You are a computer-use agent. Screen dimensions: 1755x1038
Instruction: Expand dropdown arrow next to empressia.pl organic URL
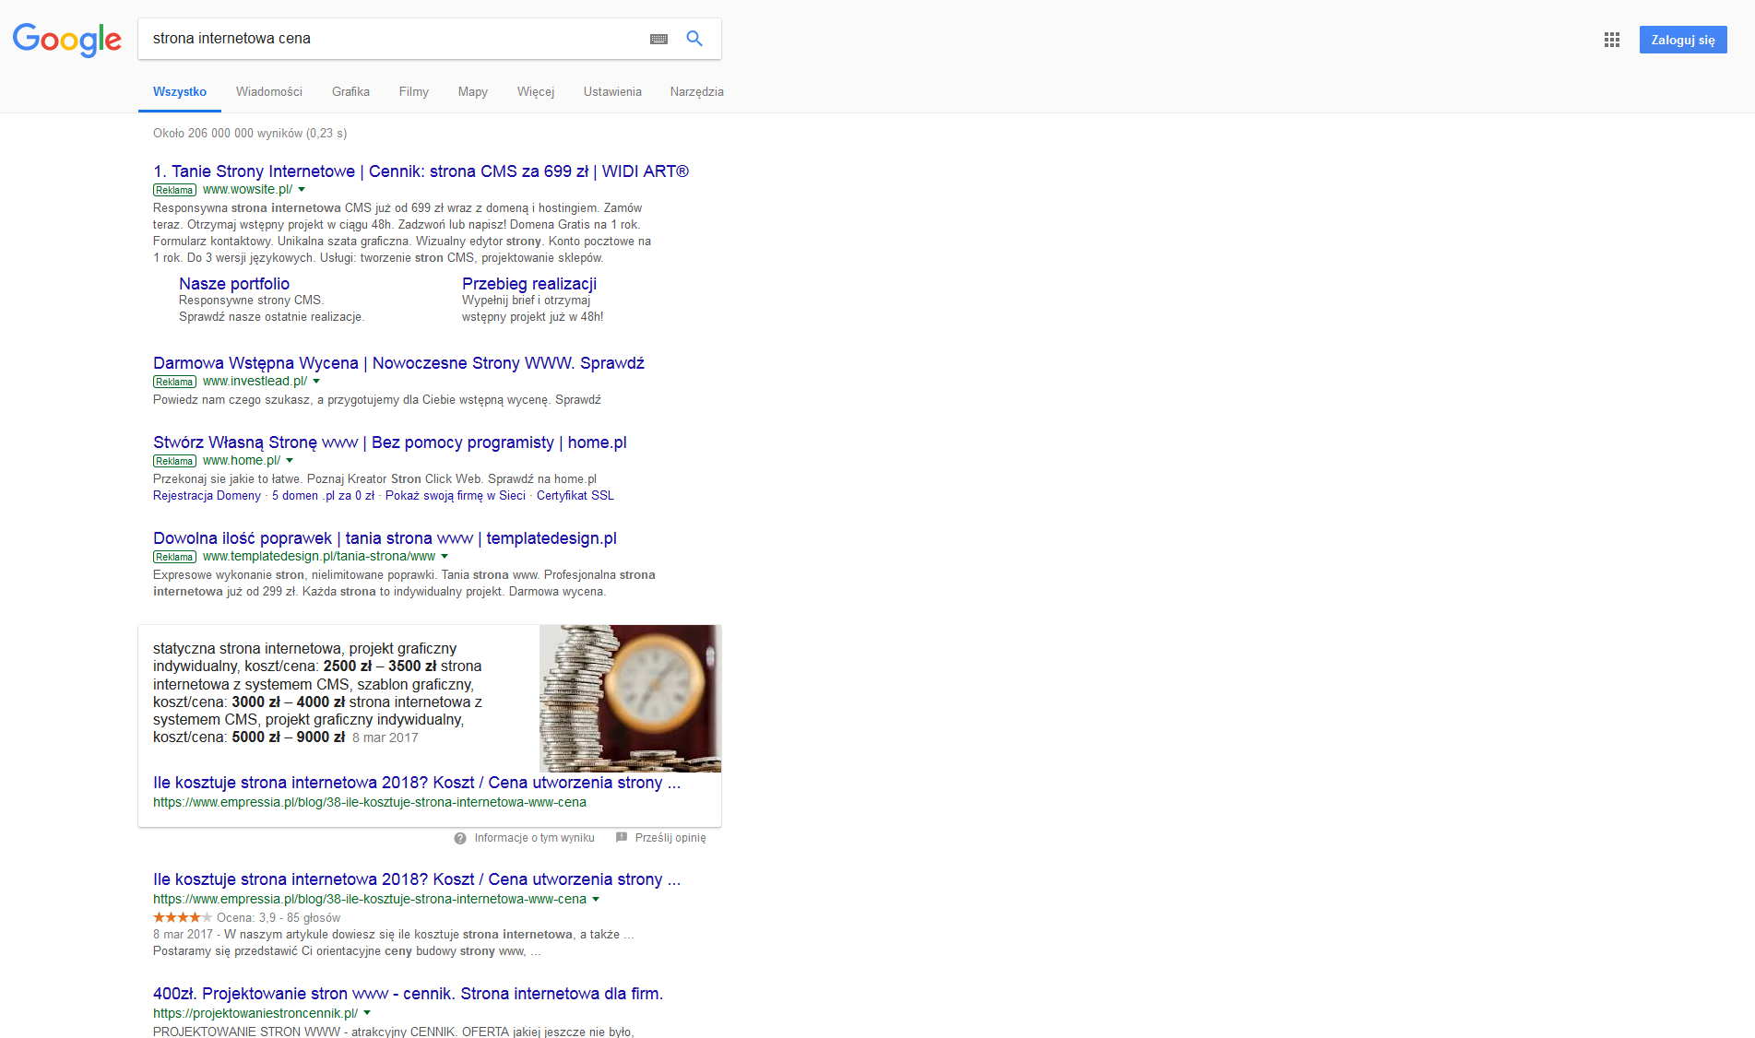coord(596,900)
